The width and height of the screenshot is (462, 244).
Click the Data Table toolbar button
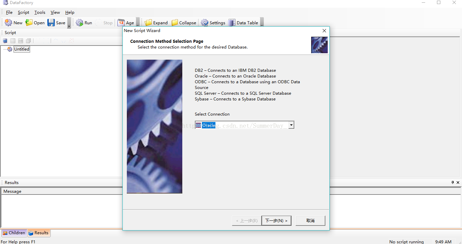point(243,23)
